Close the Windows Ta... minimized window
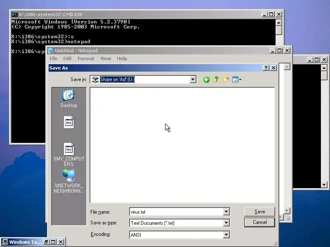Screen dimensions: 330x247 pos(60,242)
